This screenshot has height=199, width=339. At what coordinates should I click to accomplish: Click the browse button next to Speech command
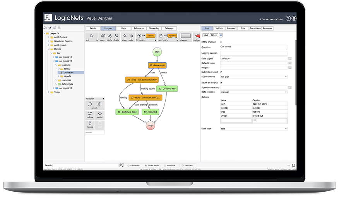coord(290,87)
